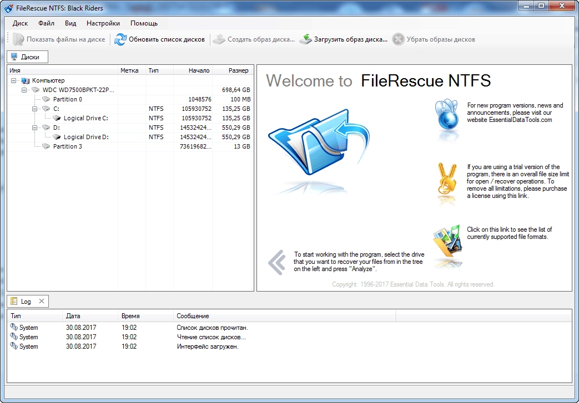The width and height of the screenshot is (579, 403).
Task: Collapse the Компьютер tree node
Action: click(x=14, y=80)
